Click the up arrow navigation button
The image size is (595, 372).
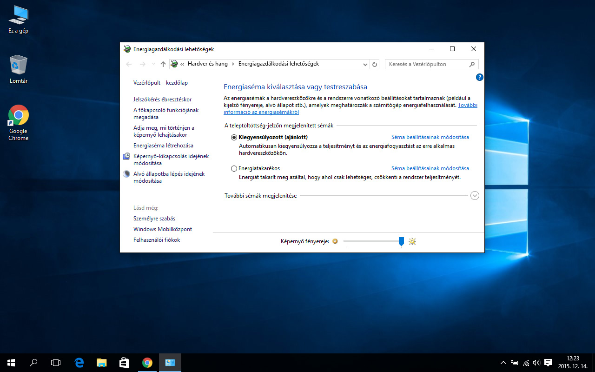(x=163, y=64)
